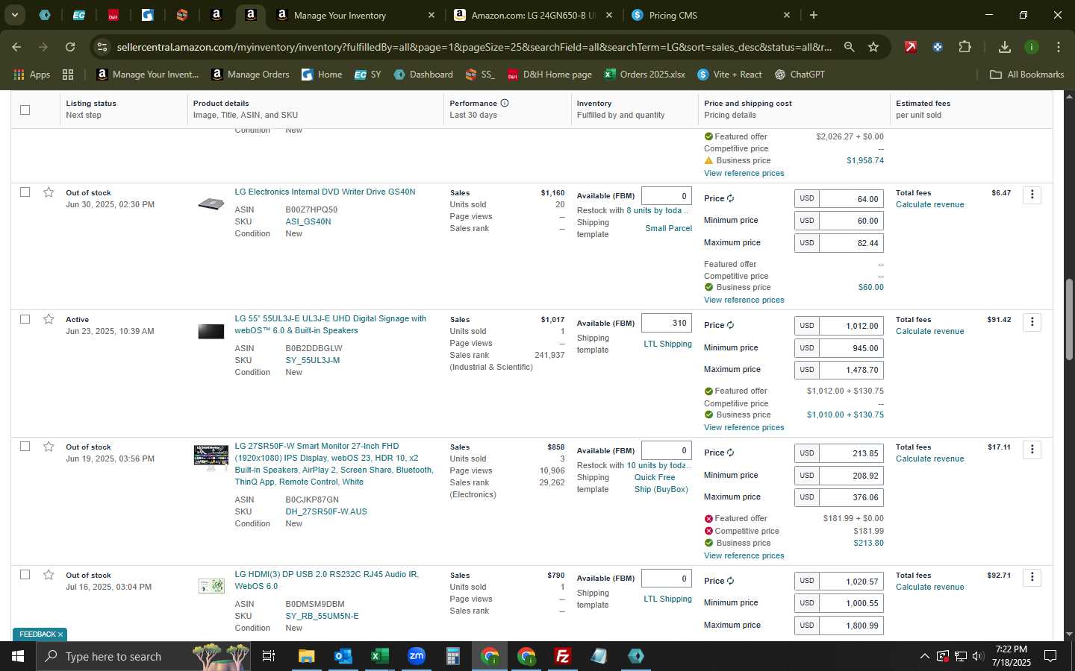1075x671 pixels.
Task: Open business price $1,958.74 link
Action: pyautogui.click(x=864, y=161)
